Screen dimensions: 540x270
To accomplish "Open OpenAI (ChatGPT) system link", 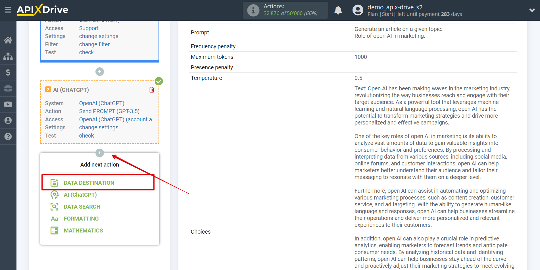I will [x=102, y=103].
